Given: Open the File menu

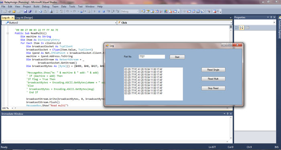Looking at the screenshot, I should coord(3,7).
